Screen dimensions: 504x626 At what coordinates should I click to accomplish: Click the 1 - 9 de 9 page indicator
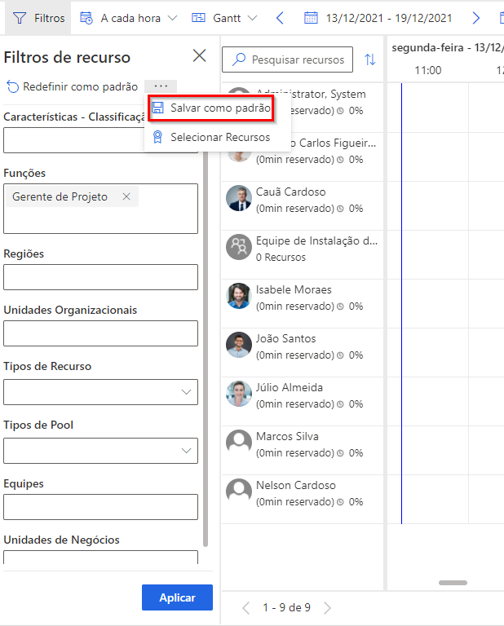(286, 607)
